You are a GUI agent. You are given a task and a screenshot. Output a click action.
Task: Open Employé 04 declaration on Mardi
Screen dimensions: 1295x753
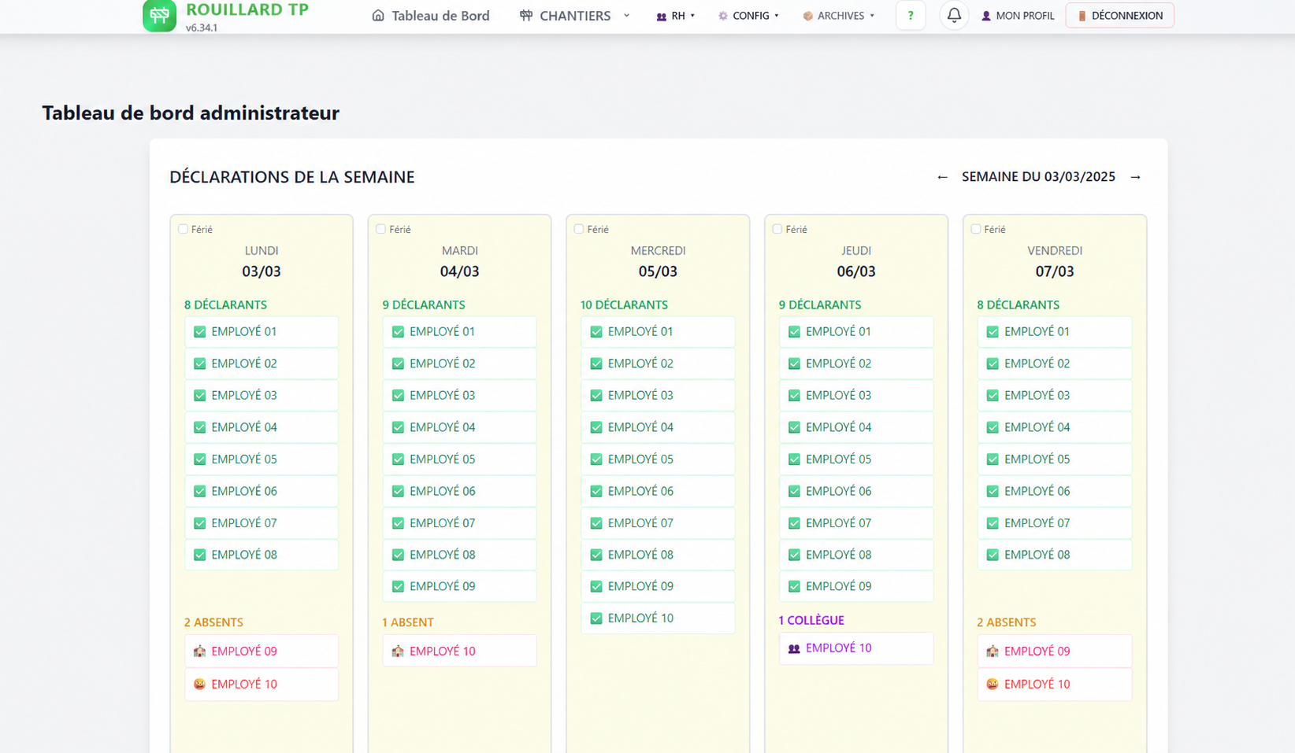(459, 427)
